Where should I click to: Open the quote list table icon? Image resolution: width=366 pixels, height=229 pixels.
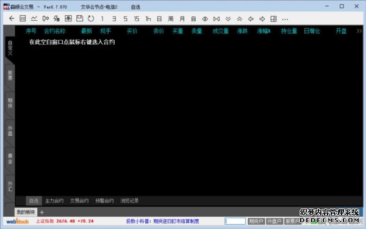click(x=23, y=19)
